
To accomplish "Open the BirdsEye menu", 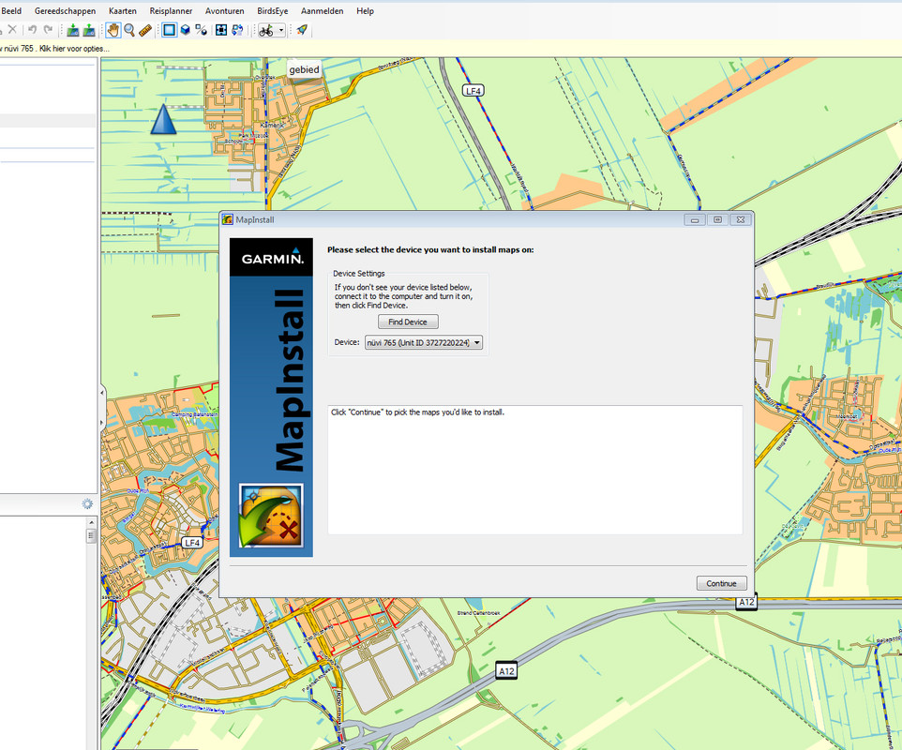I will coord(273,11).
